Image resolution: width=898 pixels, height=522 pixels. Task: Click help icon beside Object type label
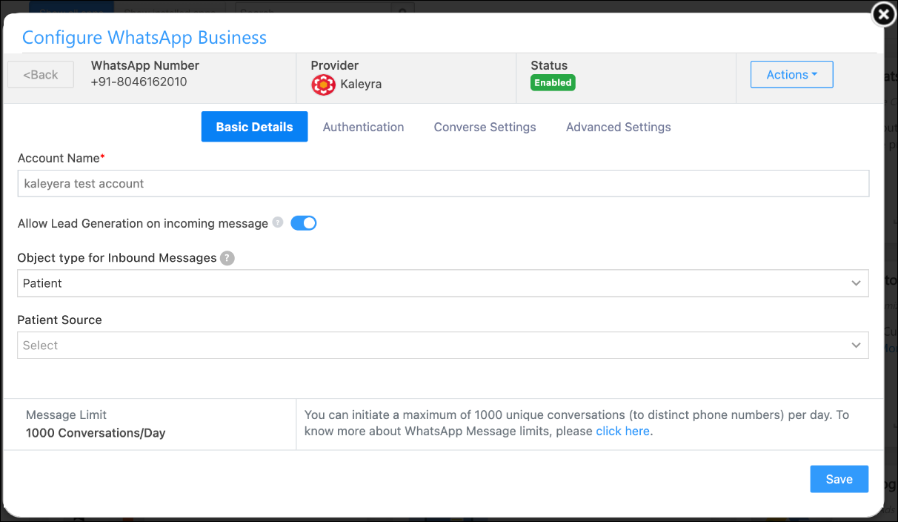point(227,258)
